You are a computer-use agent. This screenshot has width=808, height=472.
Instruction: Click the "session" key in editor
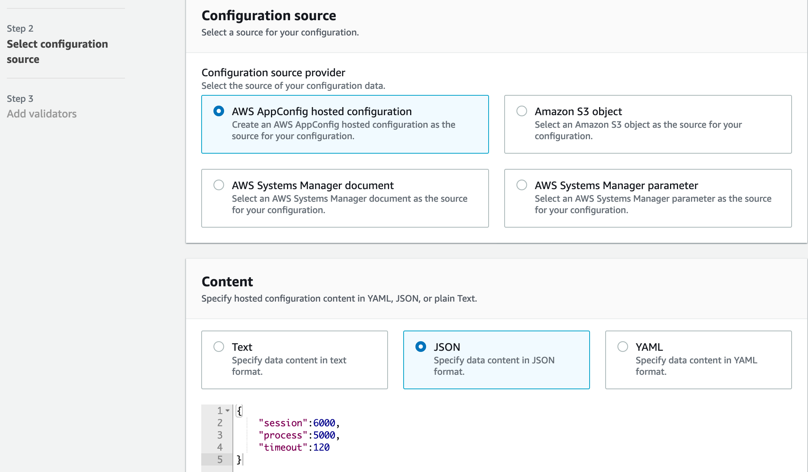pos(283,423)
